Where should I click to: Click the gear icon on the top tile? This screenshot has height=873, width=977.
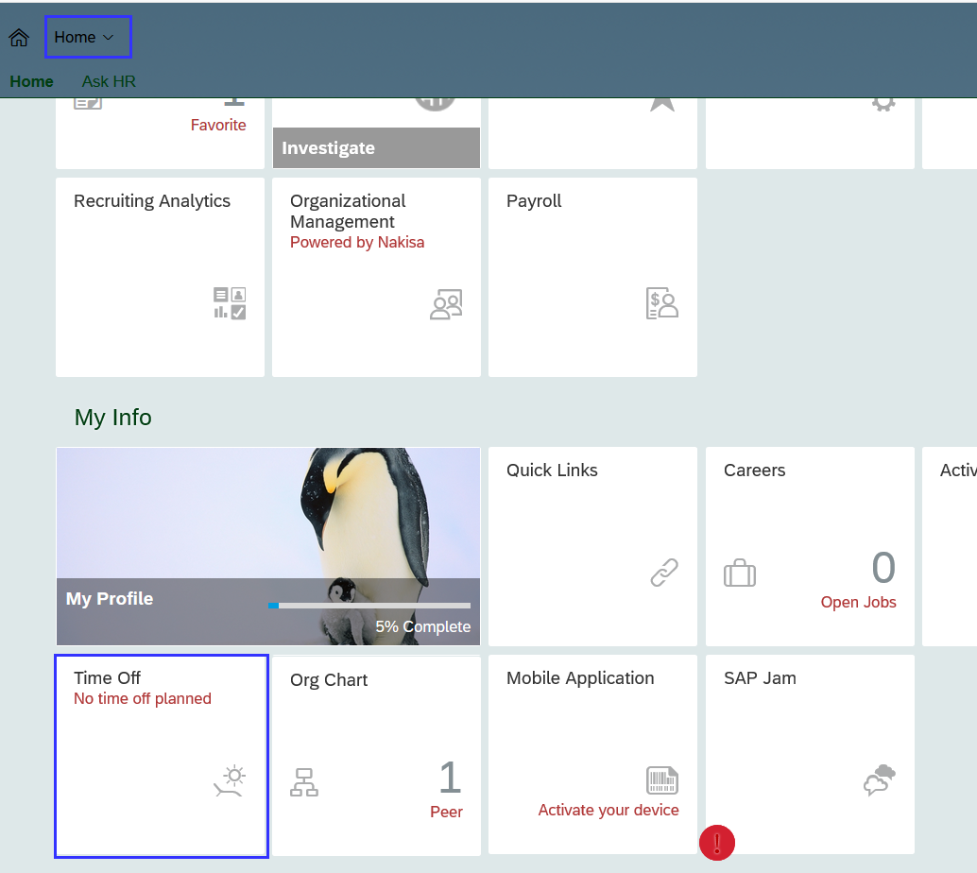(883, 104)
